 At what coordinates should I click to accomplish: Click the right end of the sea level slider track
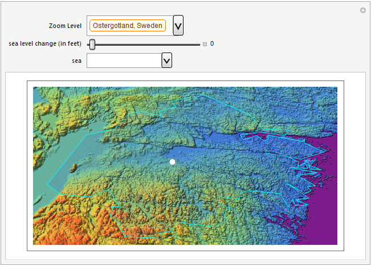(x=198, y=44)
